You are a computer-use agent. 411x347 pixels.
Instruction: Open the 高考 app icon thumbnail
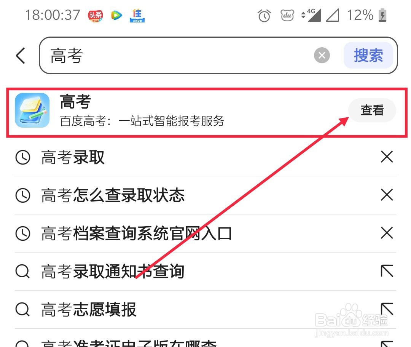coord(32,110)
